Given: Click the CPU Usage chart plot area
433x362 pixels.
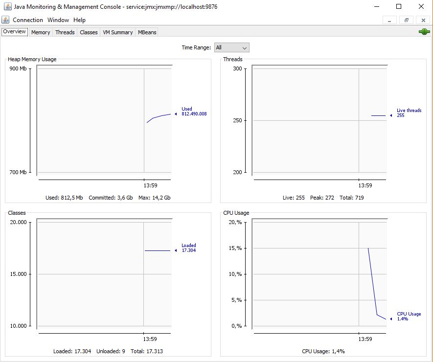Looking at the screenshot, I should [319, 274].
